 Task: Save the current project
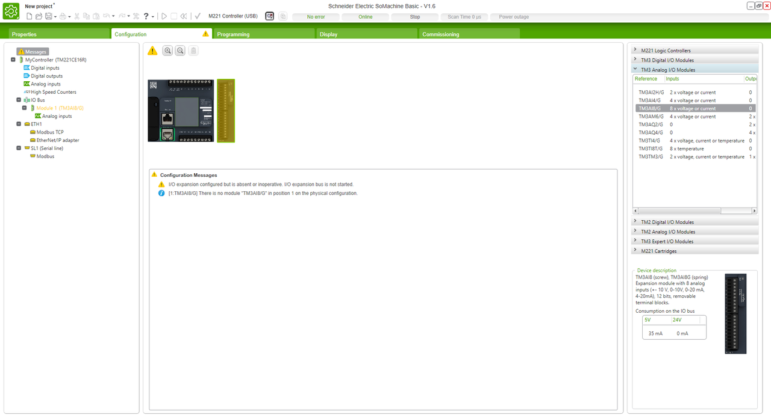coord(48,16)
